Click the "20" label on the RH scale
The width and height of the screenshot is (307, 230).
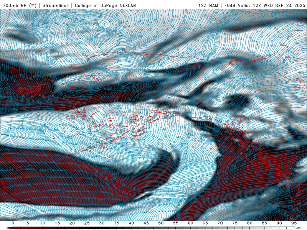[72, 223]
